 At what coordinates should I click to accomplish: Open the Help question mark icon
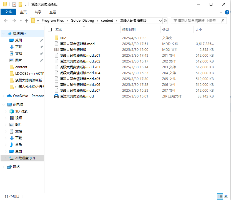click(x=227, y=12)
